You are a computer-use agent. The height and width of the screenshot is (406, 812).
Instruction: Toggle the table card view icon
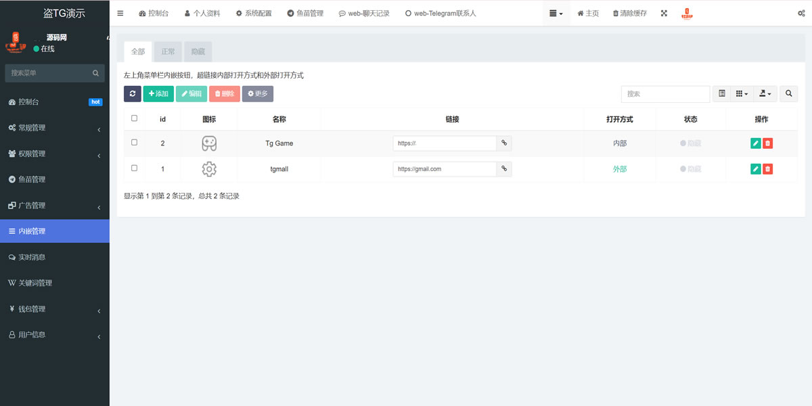coord(722,94)
